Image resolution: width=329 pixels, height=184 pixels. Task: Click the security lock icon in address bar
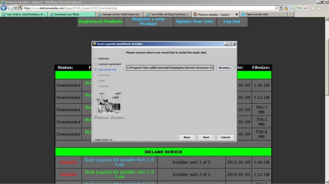286,8
